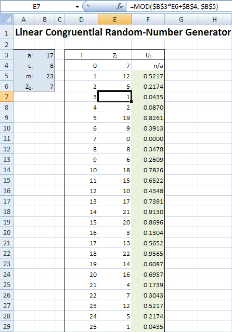The image size is (232, 332).
Task: Click Zi cell with value 16
Action: (115, 275)
